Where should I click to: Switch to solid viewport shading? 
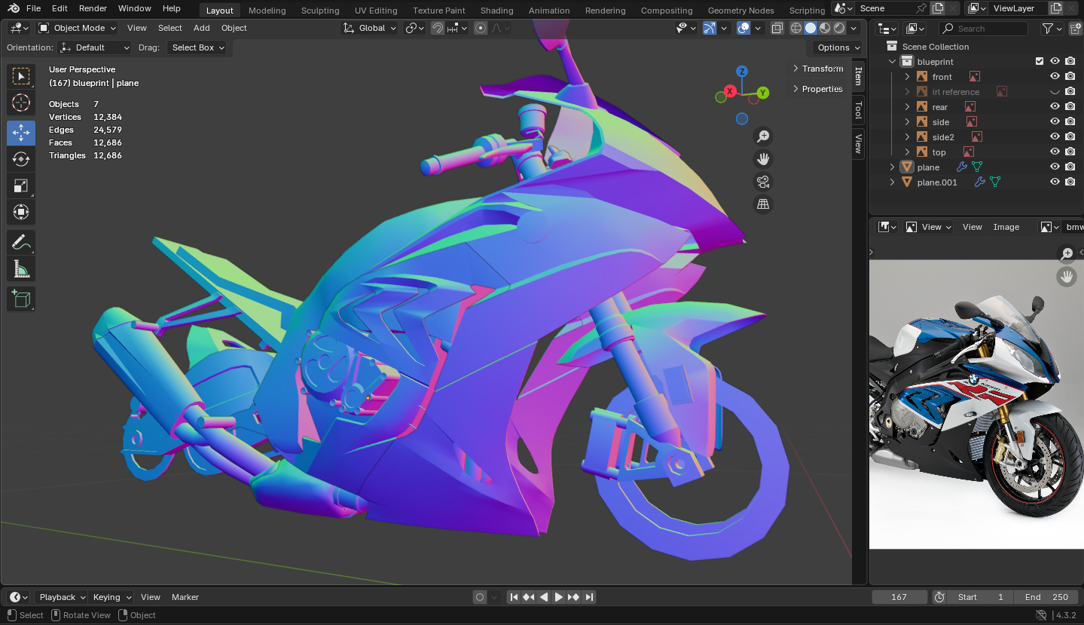[x=811, y=28]
